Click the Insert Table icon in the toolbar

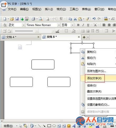coord(106,19)
